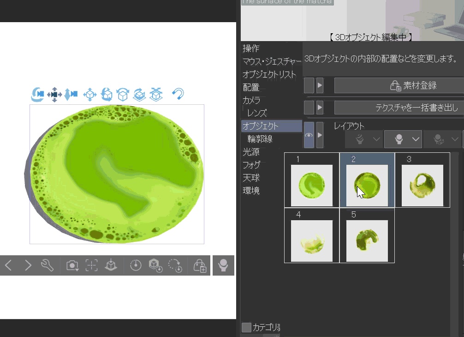Open the first dimmed layout preset dropdown
Image resolution: width=464 pixels, height=337 pixels.
376,139
